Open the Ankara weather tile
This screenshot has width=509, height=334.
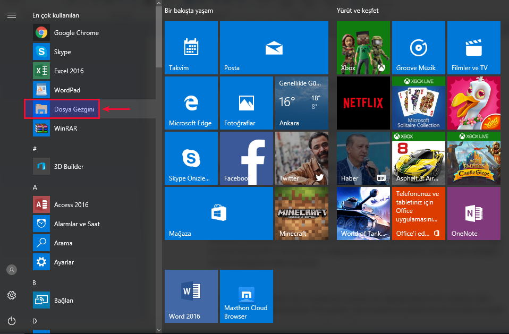pyautogui.click(x=302, y=103)
